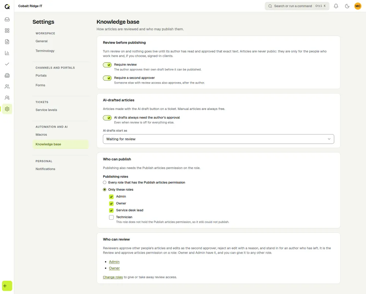This screenshot has width=366, height=294.
Task: Click the Cobalt Ridge IT workspace name
Action: (x=30, y=6)
